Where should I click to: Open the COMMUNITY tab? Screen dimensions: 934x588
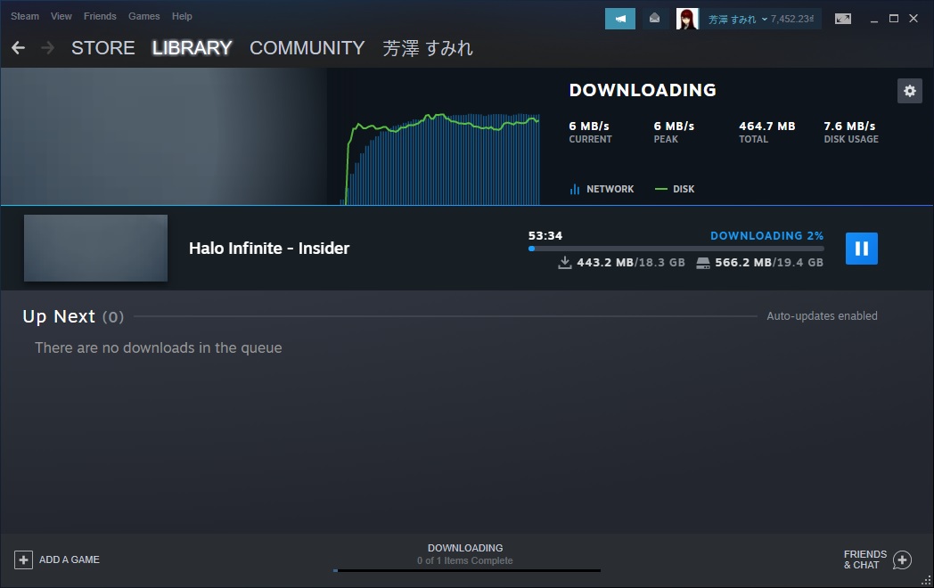point(307,47)
